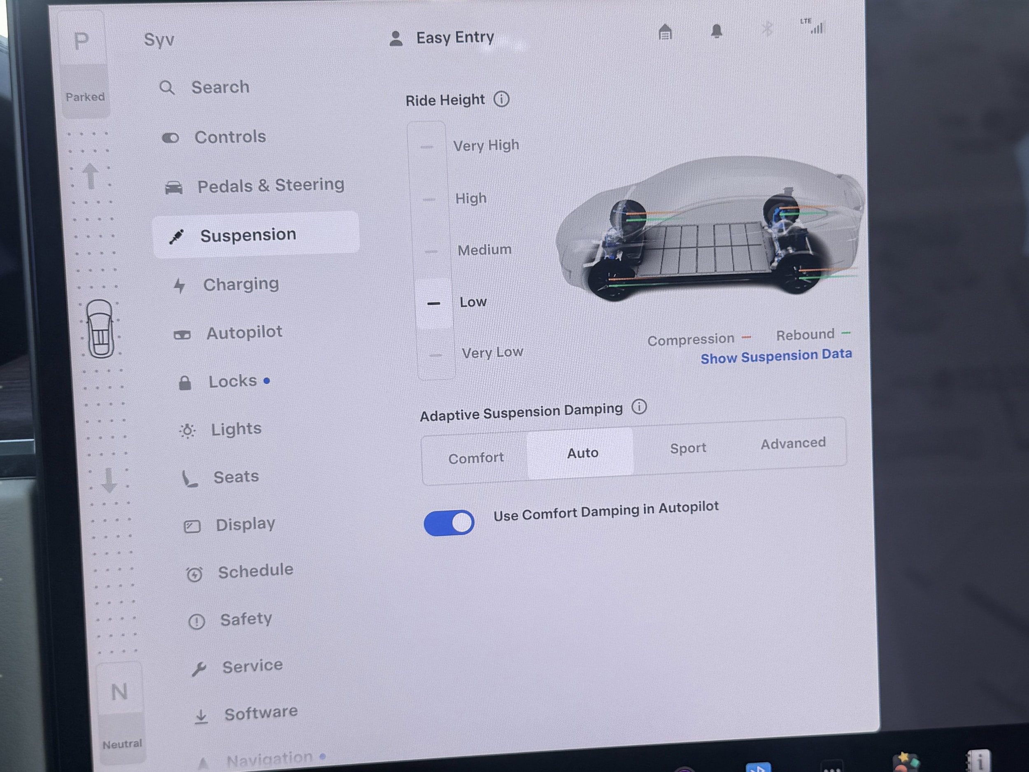
Task: Set ride height to Medium
Action: (x=484, y=250)
